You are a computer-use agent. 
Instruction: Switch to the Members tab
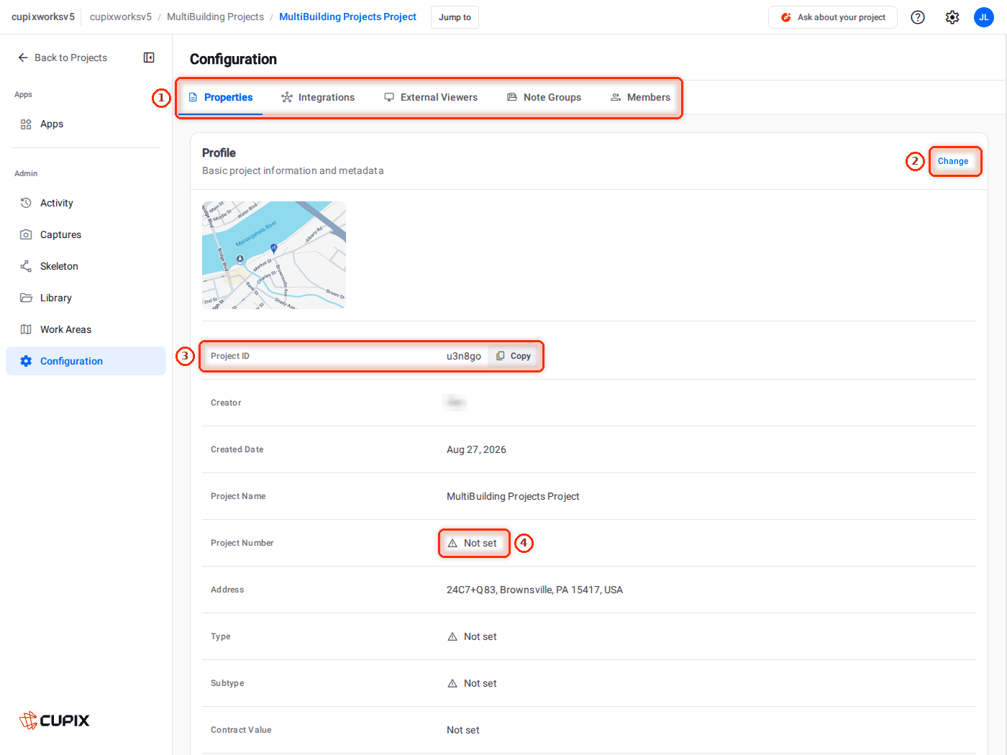click(640, 97)
